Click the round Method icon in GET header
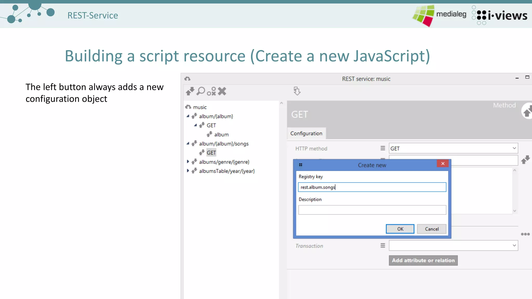 [527, 111]
